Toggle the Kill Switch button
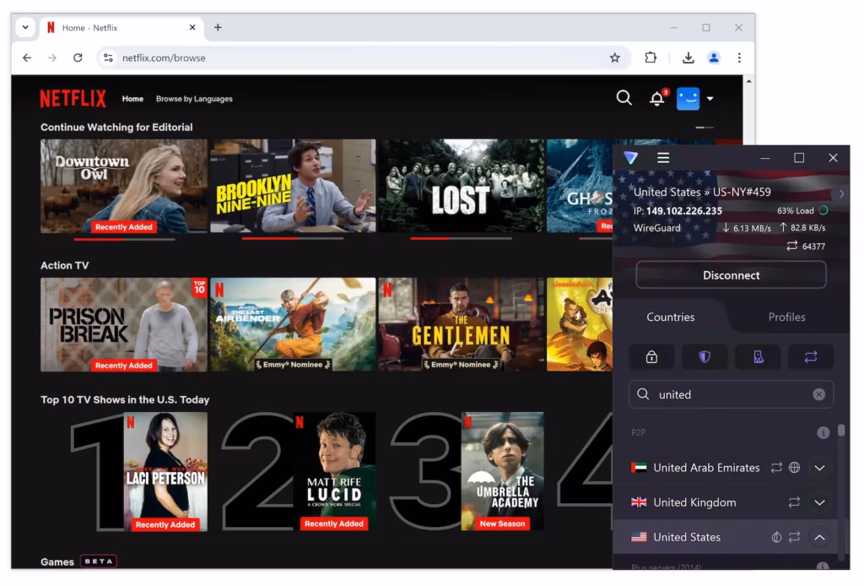Screen dimensions: 864x586 tap(758, 356)
